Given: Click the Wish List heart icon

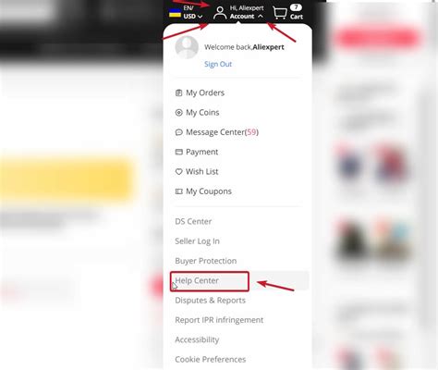Looking at the screenshot, I should tap(178, 171).
